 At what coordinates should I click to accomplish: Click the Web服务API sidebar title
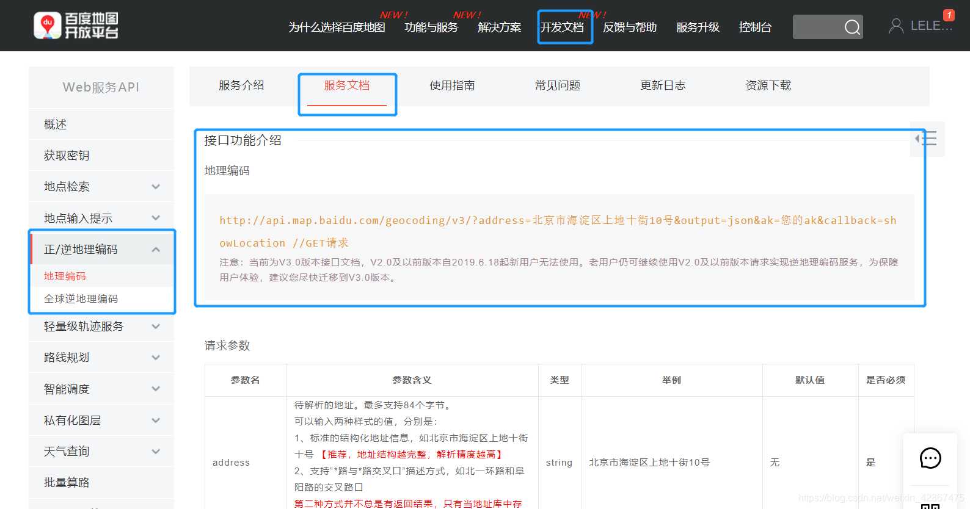click(101, 87)
